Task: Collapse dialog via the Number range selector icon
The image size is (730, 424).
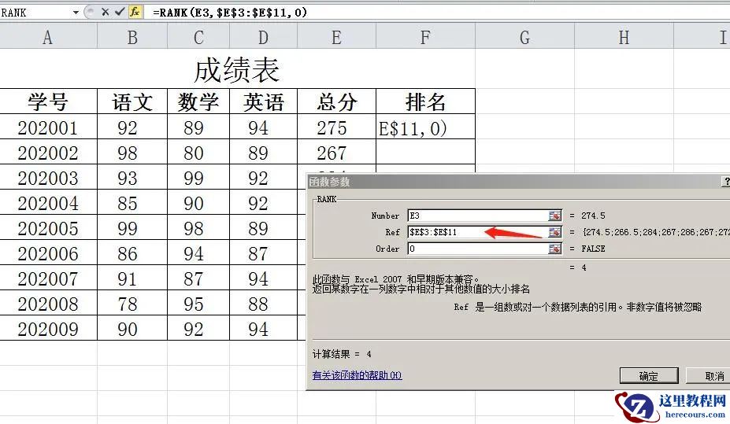Action: coord(554,216)
